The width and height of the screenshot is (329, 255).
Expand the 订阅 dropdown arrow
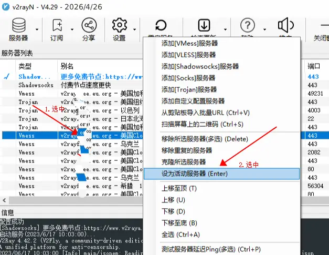coord(72,29)
